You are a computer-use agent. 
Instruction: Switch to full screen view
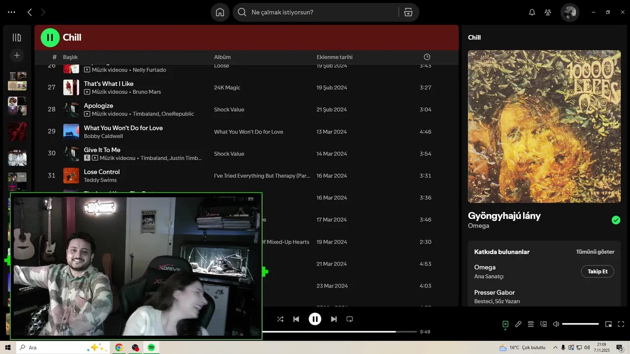click(621, 324)
